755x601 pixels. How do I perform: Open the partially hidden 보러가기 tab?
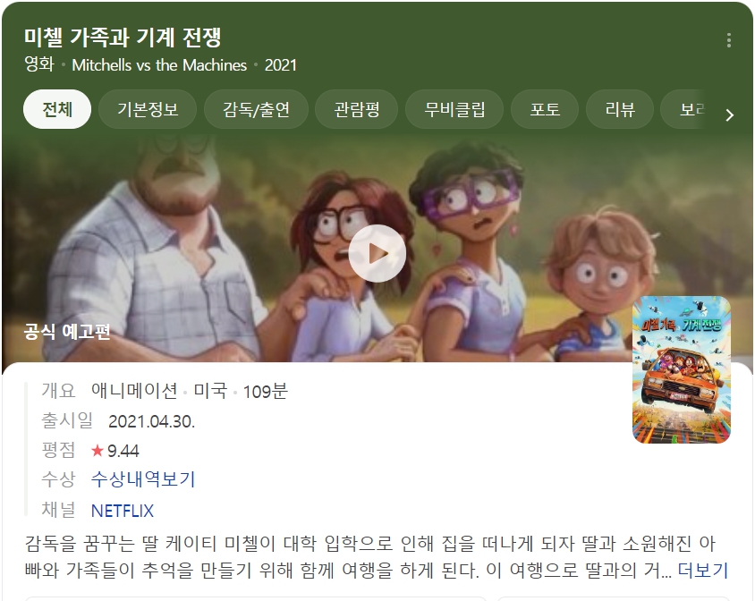click(x=684, y=109)
